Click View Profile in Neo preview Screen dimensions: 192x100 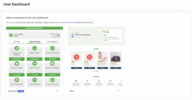coord(79,37)
